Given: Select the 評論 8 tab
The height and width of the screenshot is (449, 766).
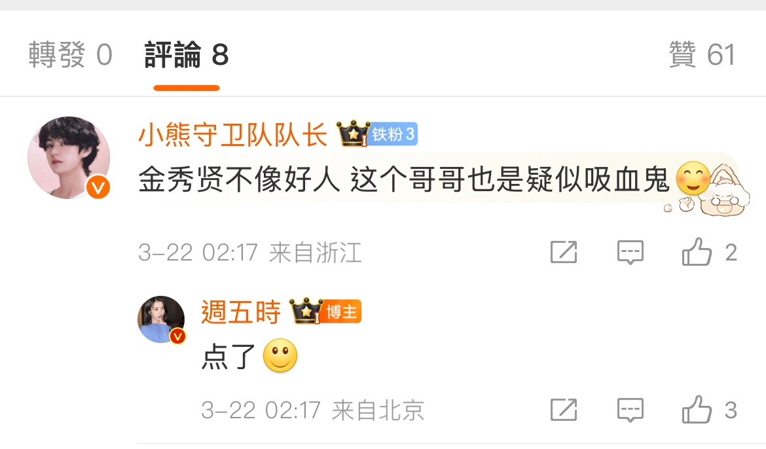Looking at the screenshot, I should click(x=187, y=54).
